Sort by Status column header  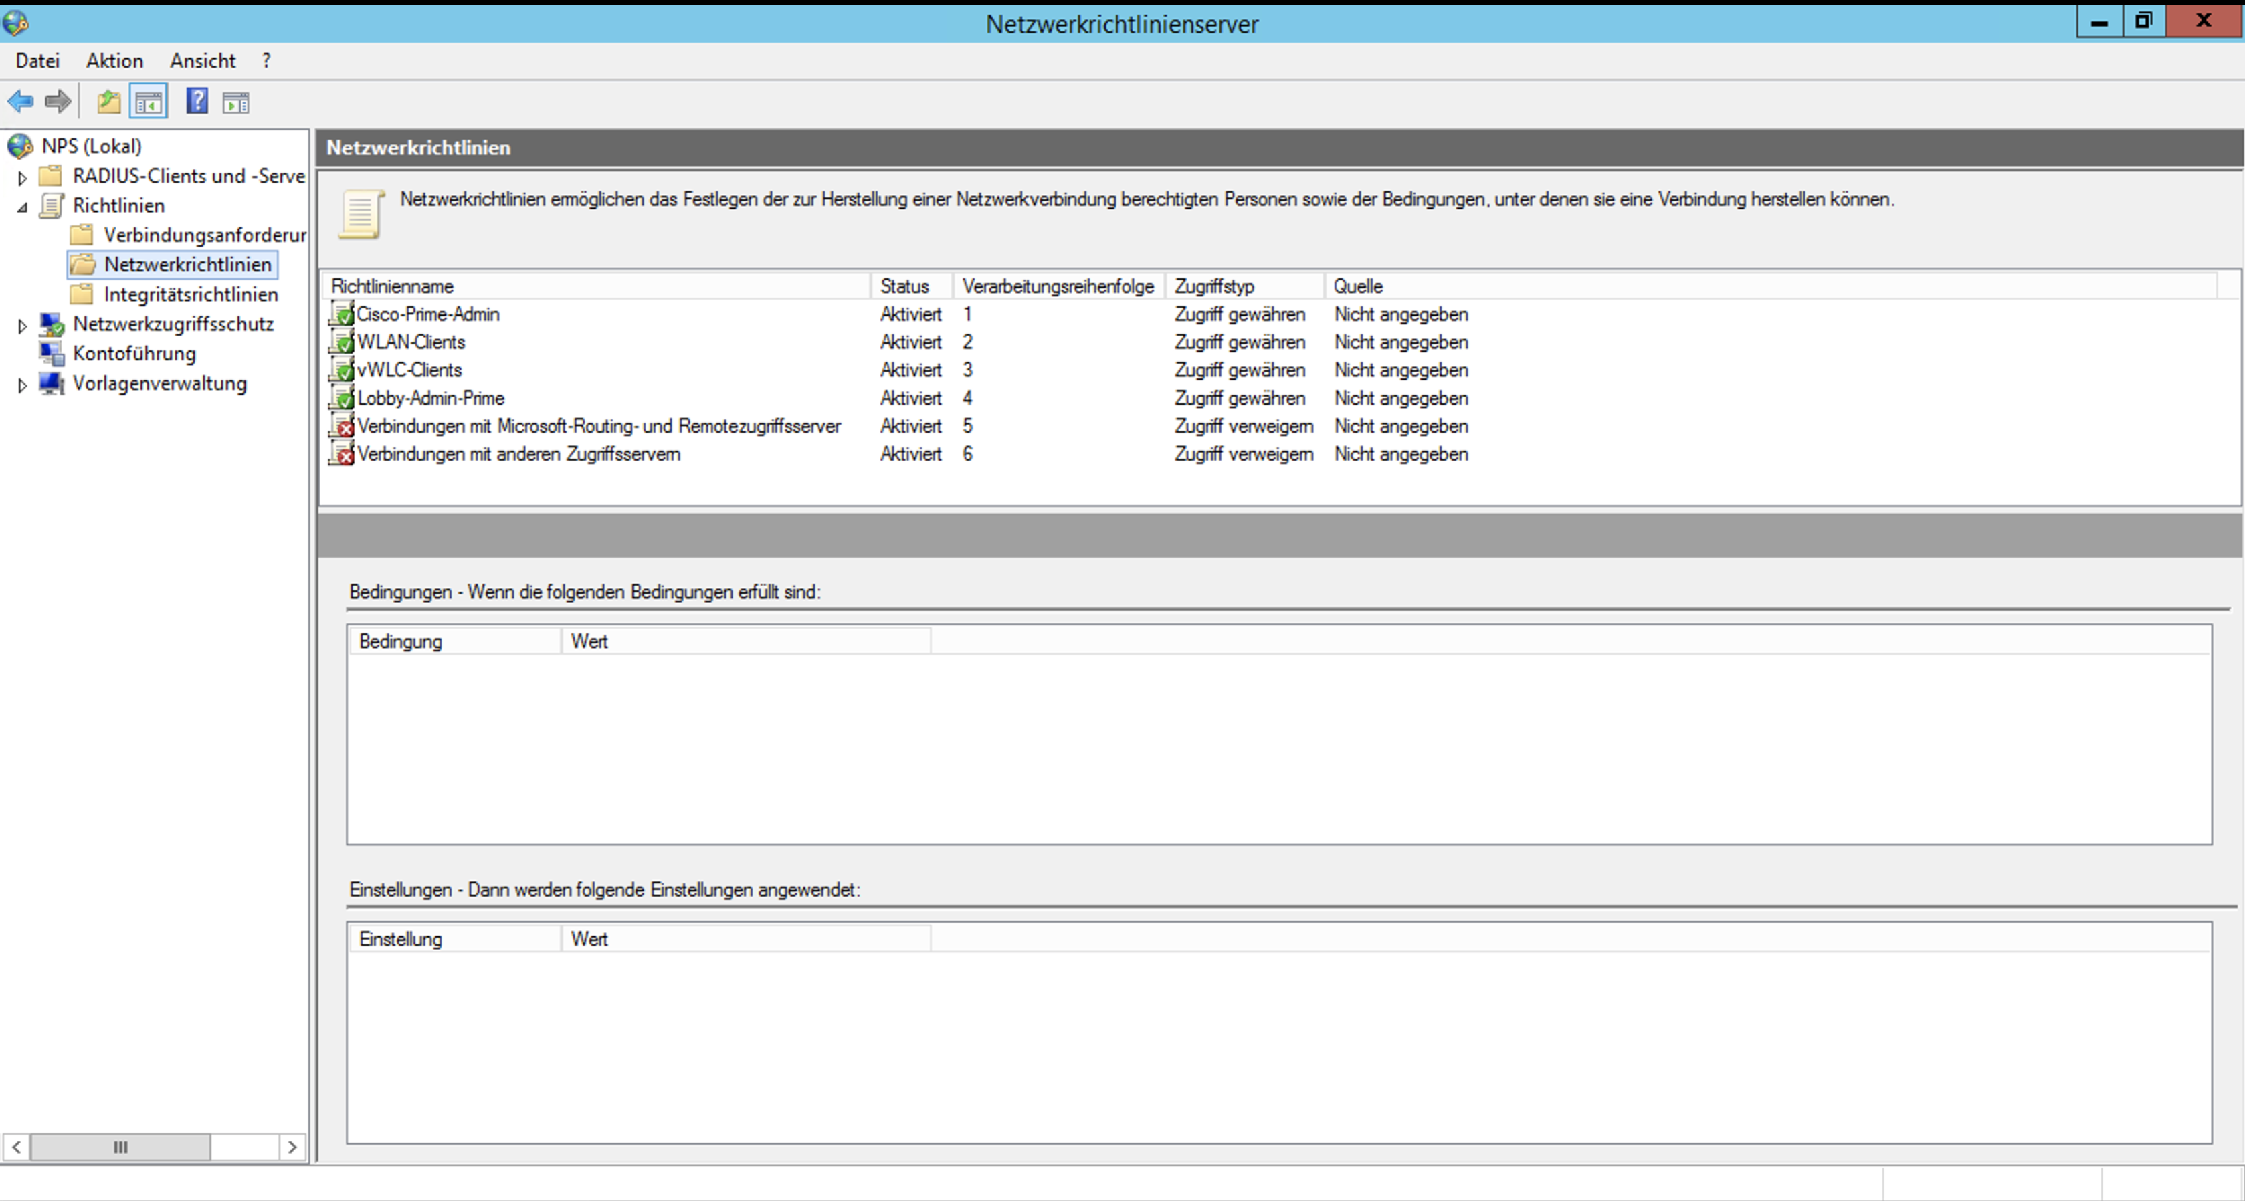click(x=912, y=286)
